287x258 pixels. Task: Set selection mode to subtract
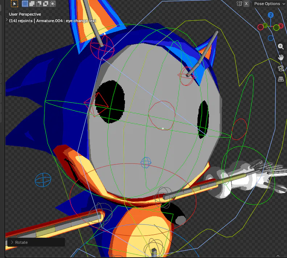click(39, 4)
